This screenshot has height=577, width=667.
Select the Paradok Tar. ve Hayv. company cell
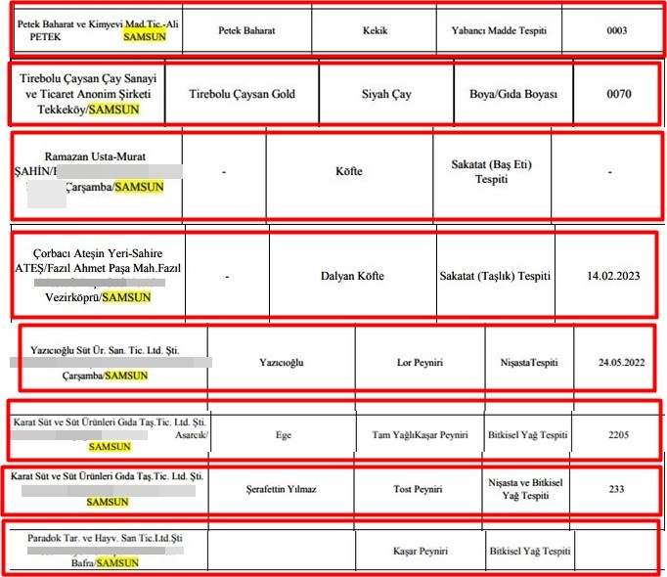point(106,552)
